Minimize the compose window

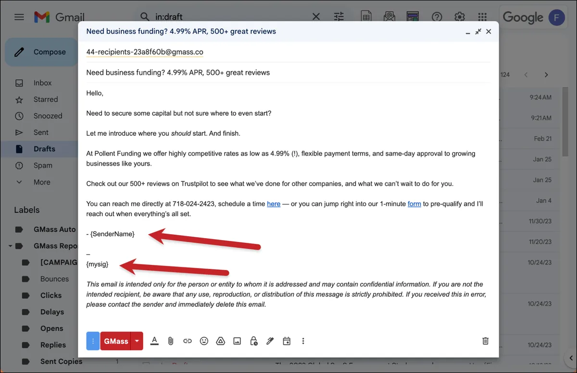[468, 32]
